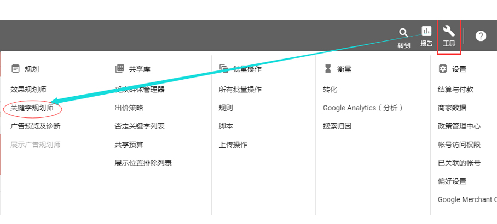Open 已关联的帐号 linked accounts
This screenshot has height=224, width=497.
click(x=459, y=163)
